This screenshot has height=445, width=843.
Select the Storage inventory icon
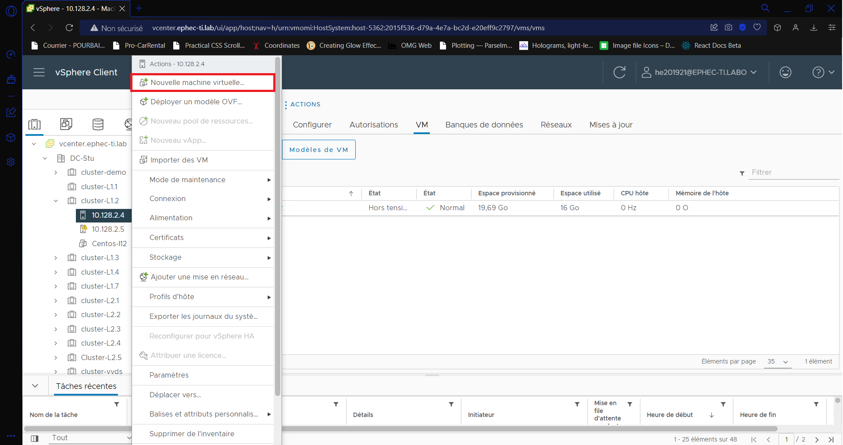click(x=98, y=124)
